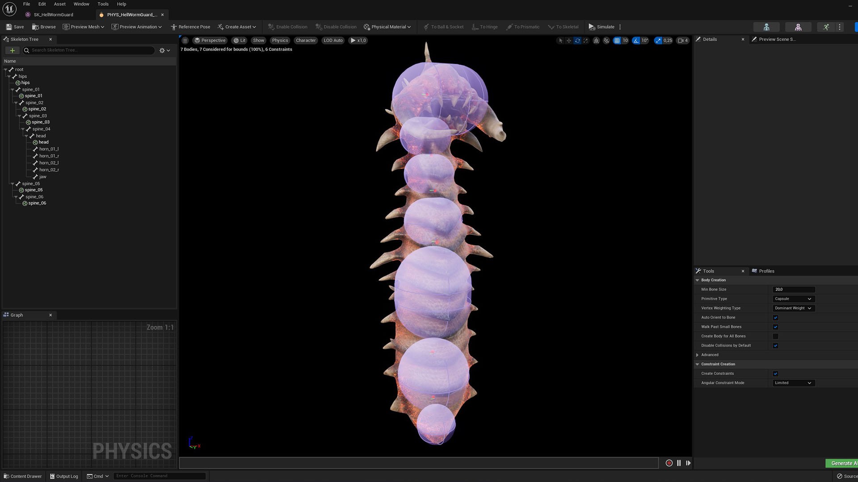Switch to SK_HellWormGuard tab
The image size is (858, 482).
(53, 15)
